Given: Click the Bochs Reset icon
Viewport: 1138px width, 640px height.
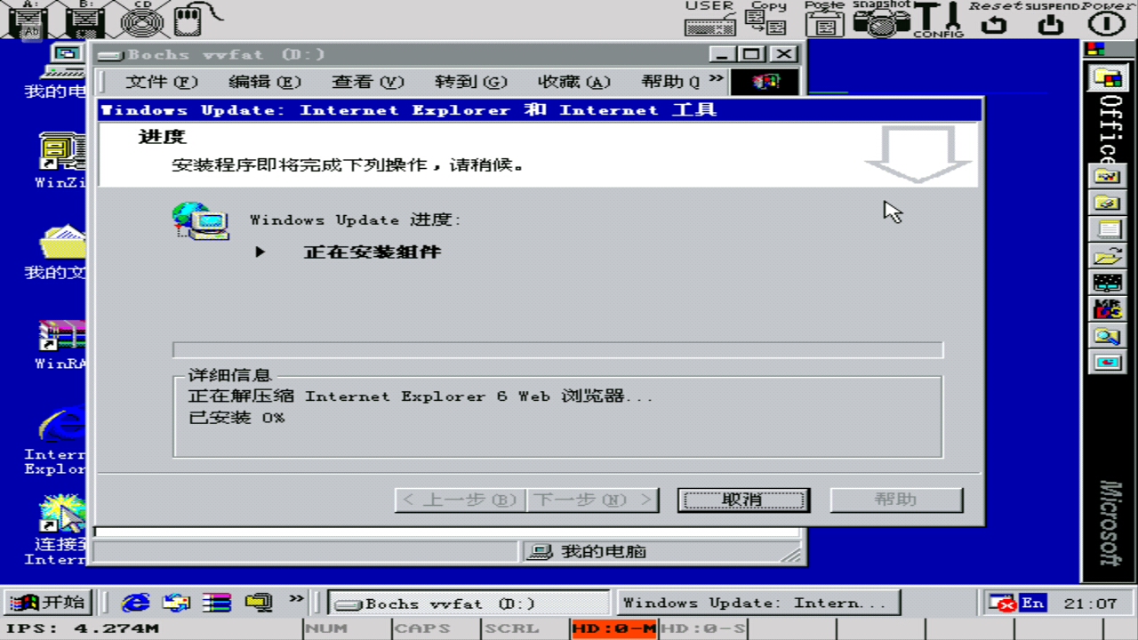Looking at the screenshot, I should pos(994,20).
